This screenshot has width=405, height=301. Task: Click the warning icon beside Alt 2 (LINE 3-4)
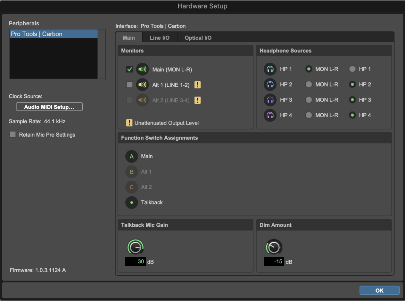pyautogui.click(x=198, y=100)
